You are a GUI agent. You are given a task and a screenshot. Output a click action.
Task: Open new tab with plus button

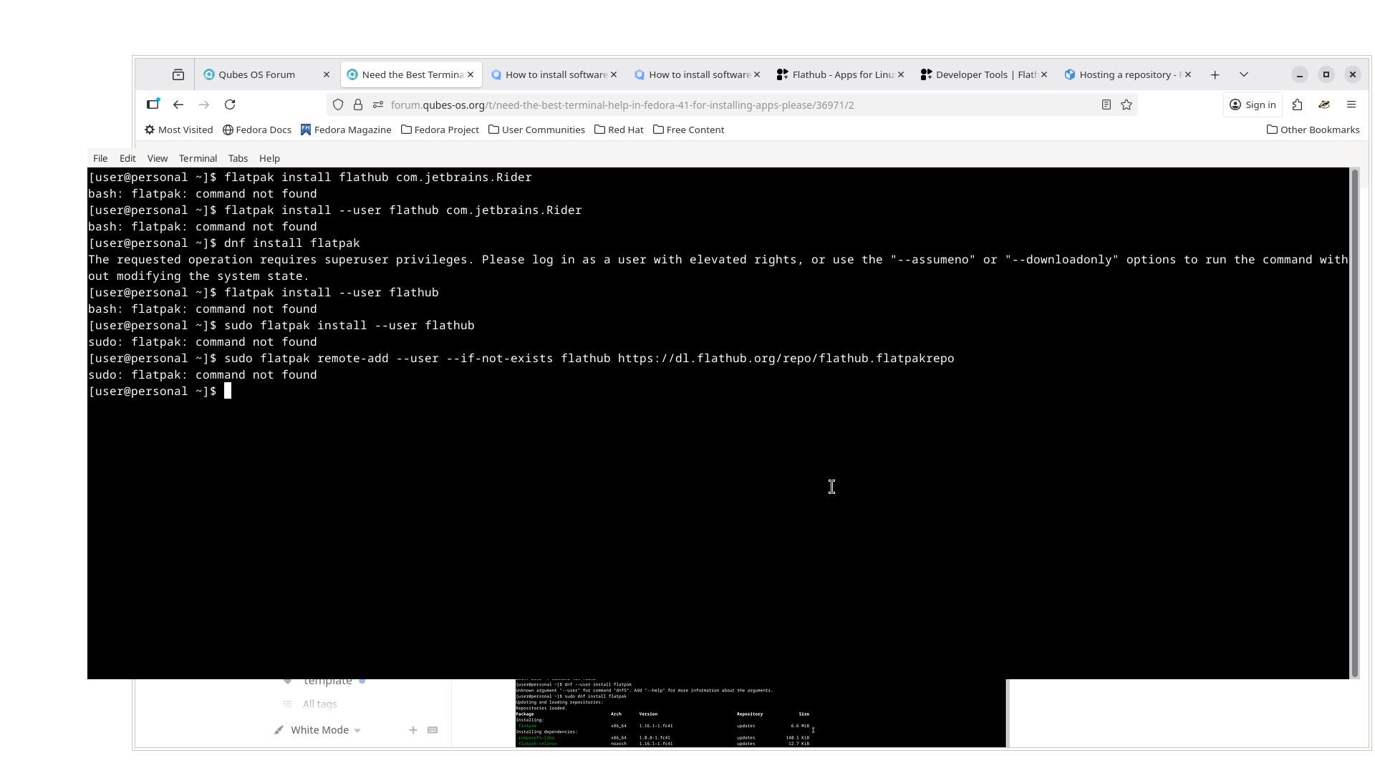click(x=1215, y=74)
